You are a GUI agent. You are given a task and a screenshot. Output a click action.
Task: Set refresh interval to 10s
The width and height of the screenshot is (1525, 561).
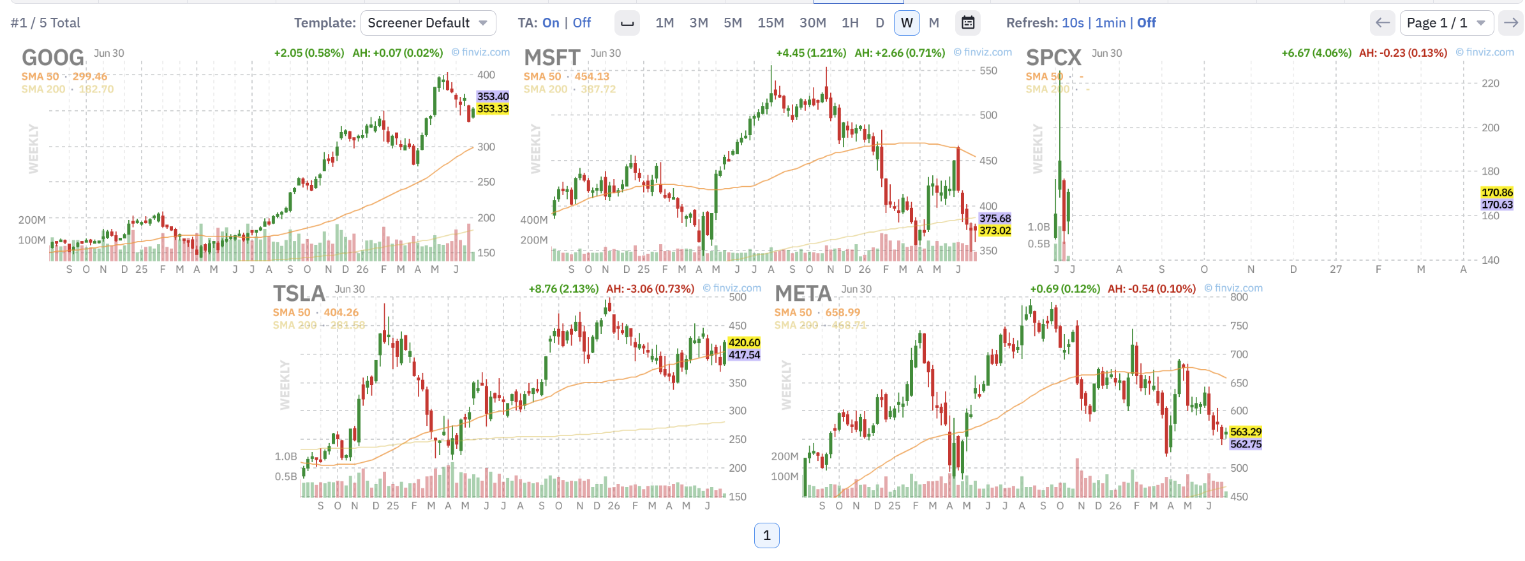pyautogui.click(x=1073, y=23)
